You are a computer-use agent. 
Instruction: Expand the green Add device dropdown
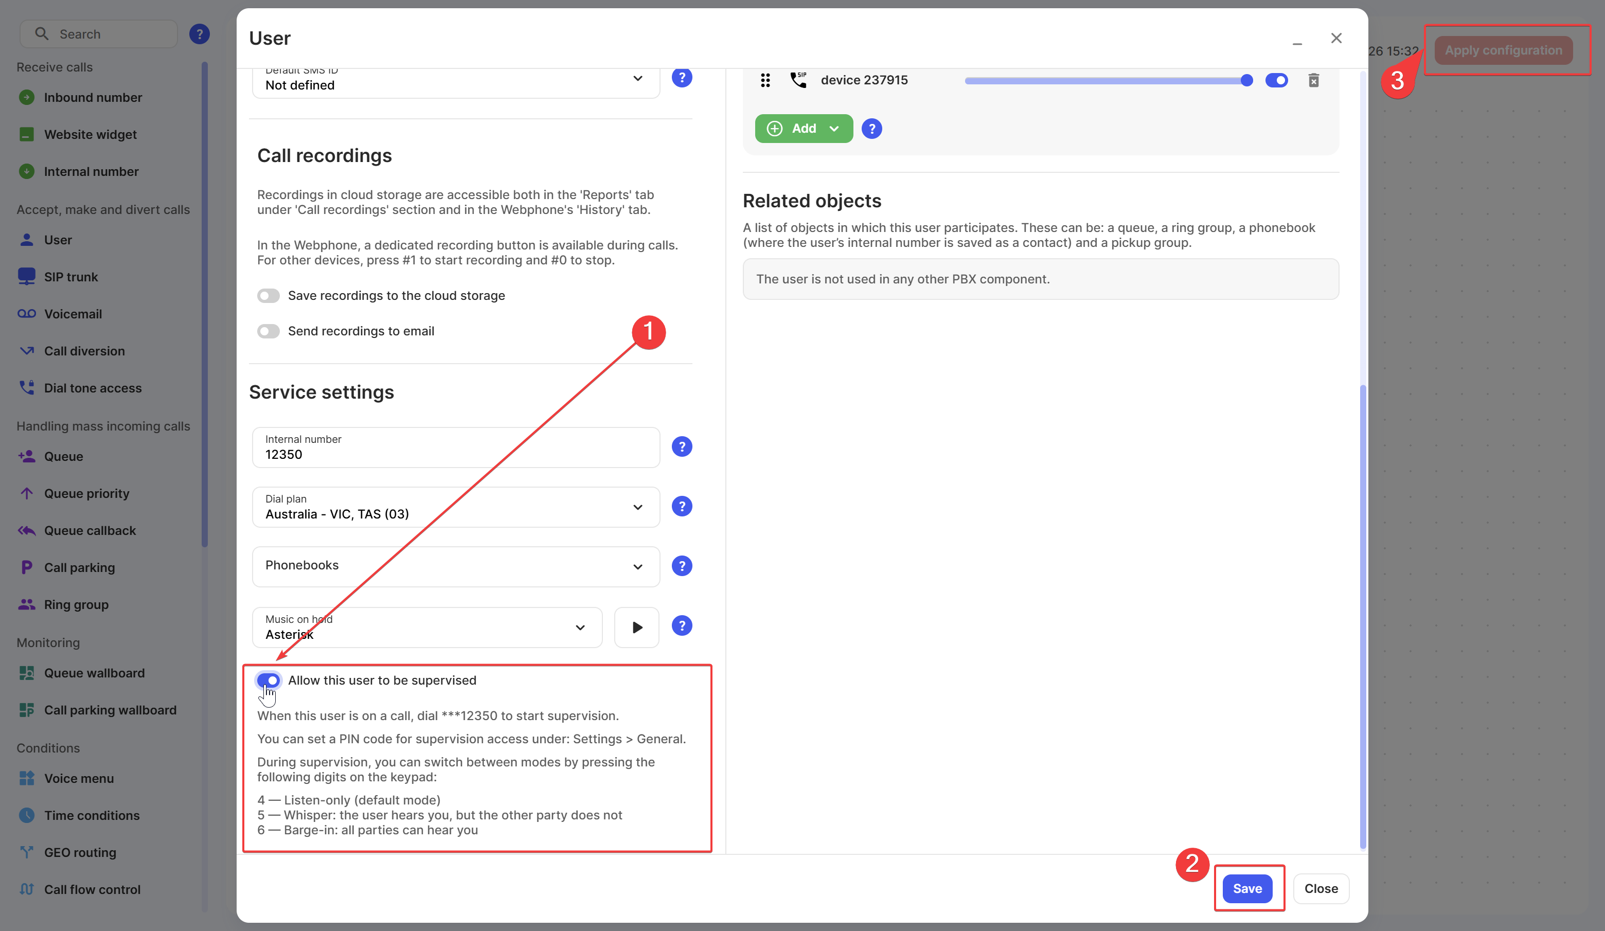pyautogui.click(x=834, y=129)
